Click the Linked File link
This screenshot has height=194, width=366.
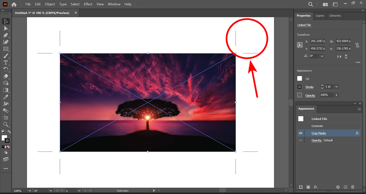coord(304,25)
